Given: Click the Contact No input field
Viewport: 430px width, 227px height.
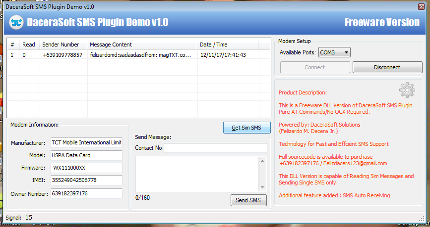Looking at the screenshot, I should click(x=215, y=148).
